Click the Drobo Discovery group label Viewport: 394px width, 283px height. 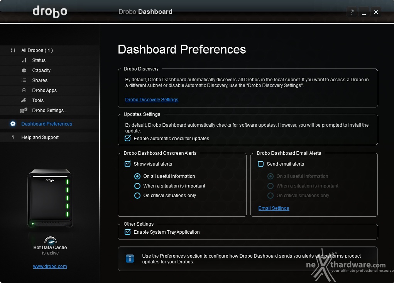141,69
